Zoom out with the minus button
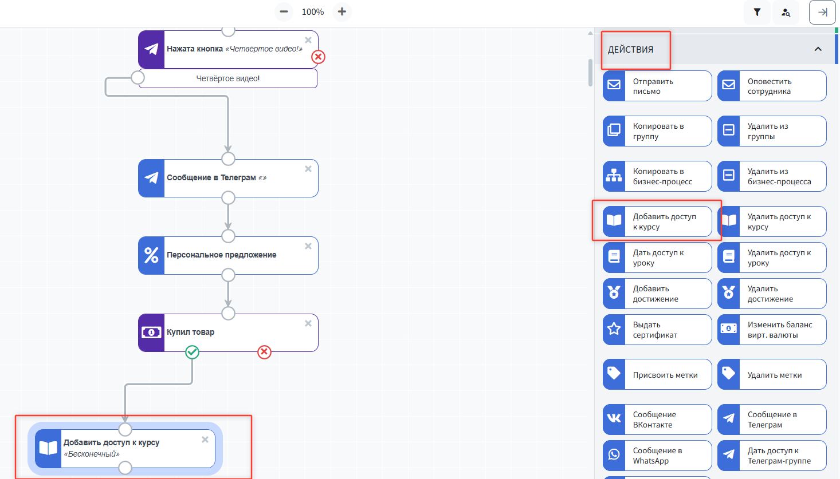 click(284, 12)
